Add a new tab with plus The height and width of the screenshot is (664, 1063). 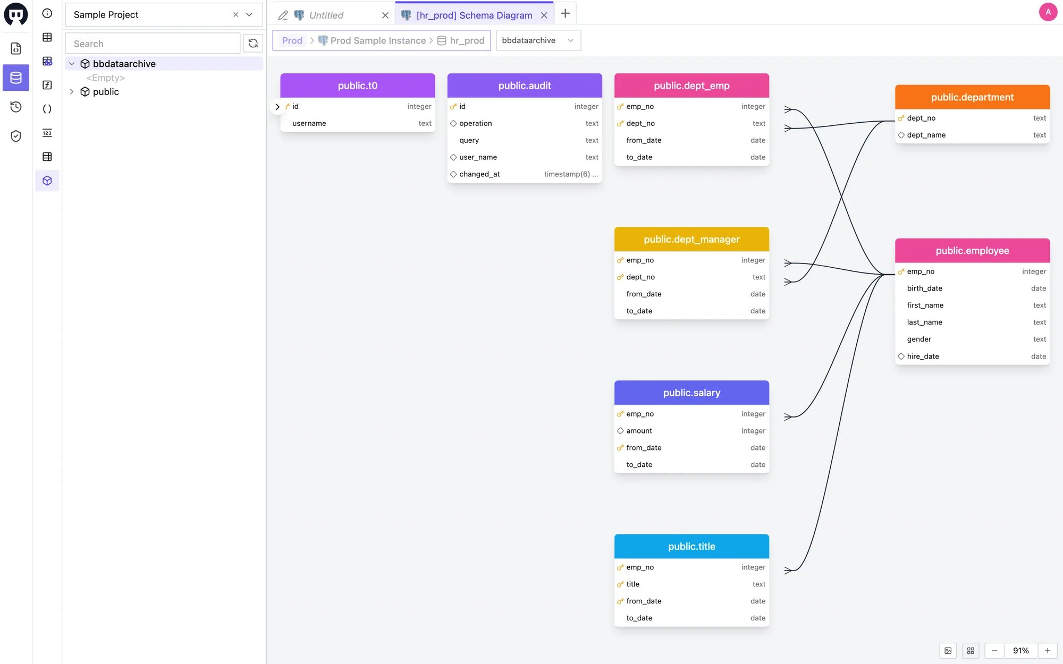566,13
